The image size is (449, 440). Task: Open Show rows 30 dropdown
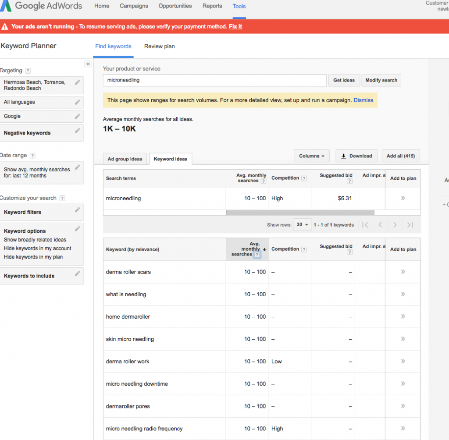click(302, 225)
